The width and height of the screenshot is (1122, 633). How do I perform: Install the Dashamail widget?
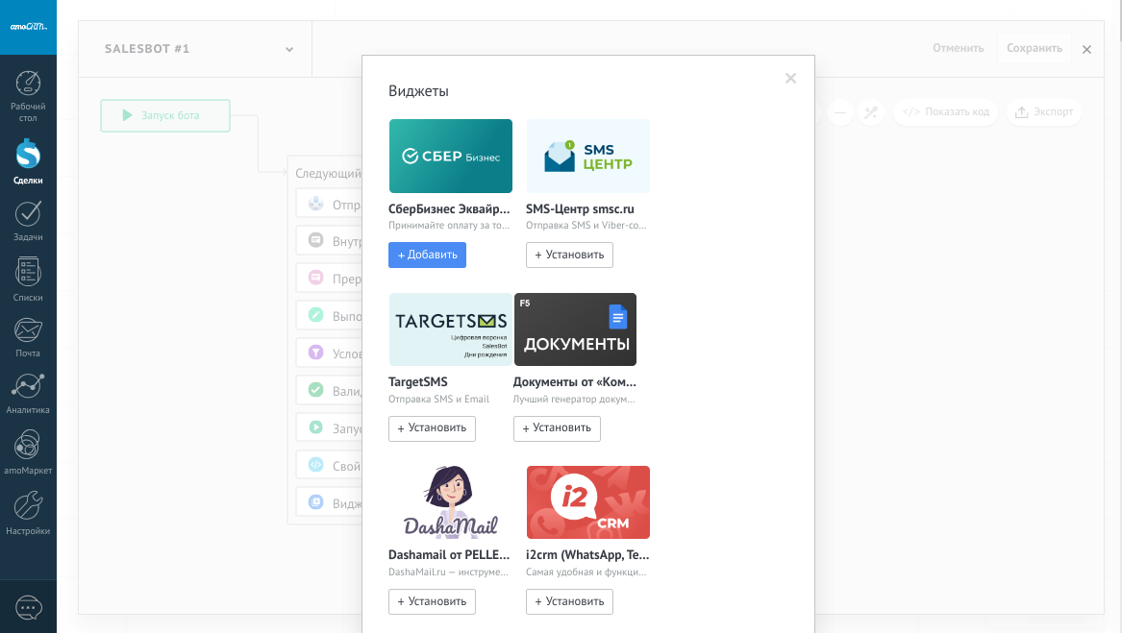coord(432,601)
